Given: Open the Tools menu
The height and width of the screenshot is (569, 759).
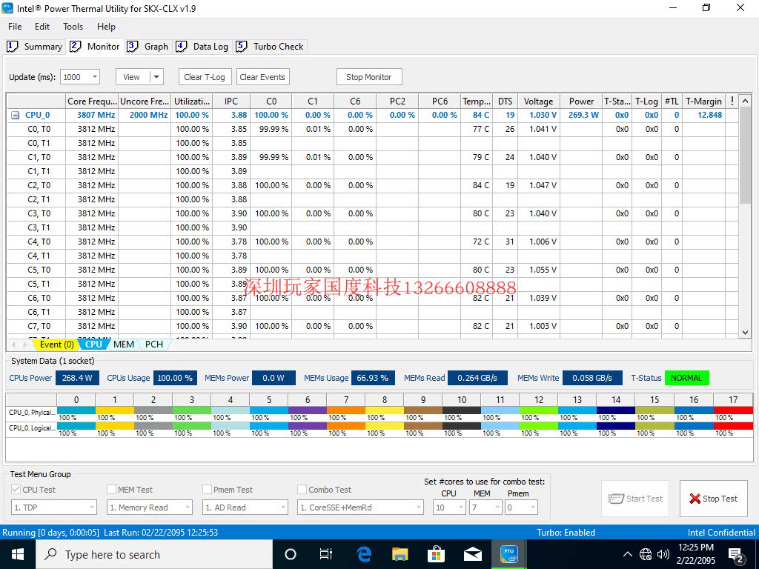Looking at the screenshot, I should coord(73,27).
